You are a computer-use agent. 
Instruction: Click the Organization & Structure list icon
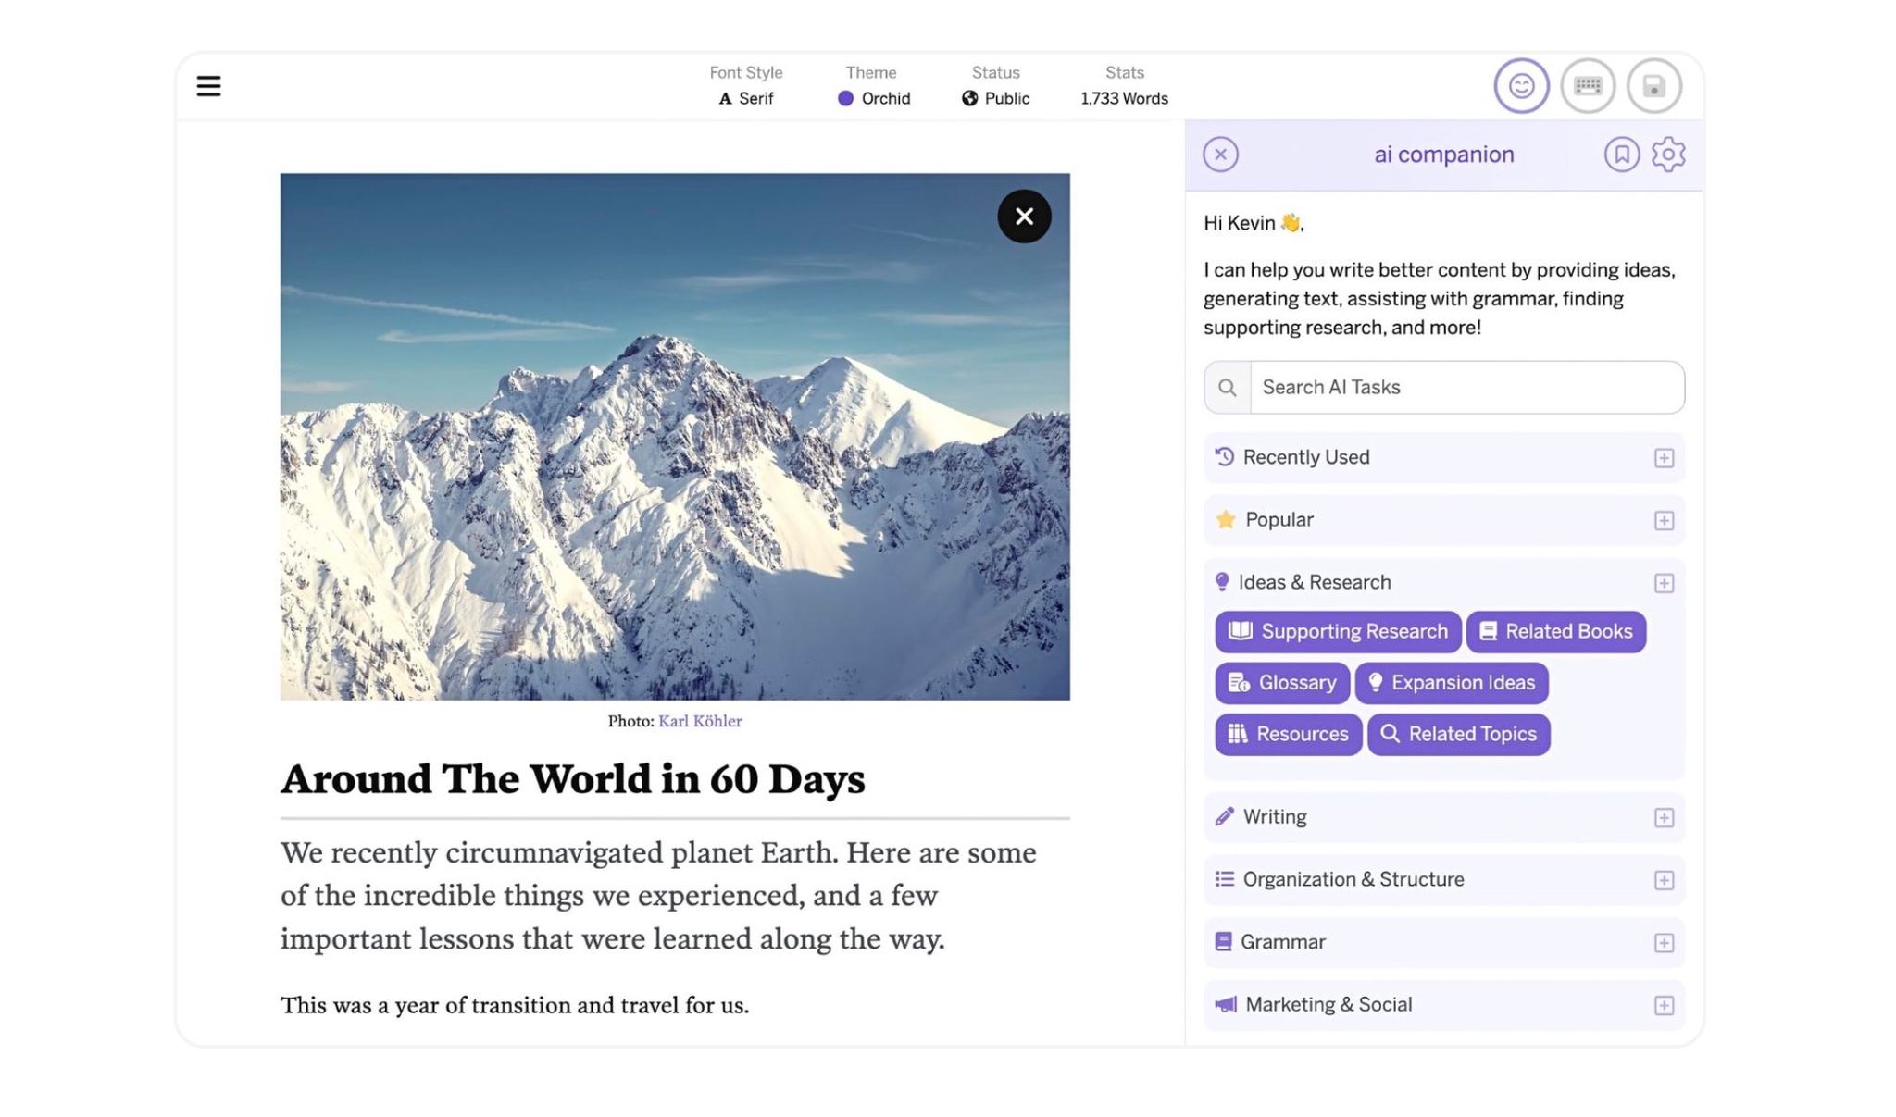click(x=1224, y=879)
